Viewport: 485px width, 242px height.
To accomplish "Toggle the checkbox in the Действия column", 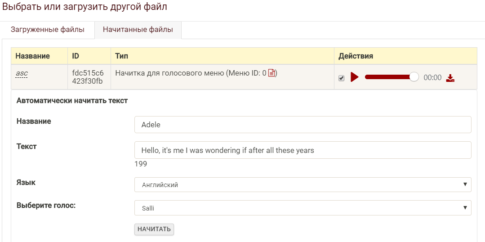I will (x=342, y=78).
